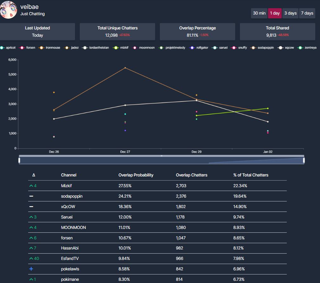This screenshot has width=320, height=283.
Task: Sort by % of Total Chatters header
Action: click(x=251, y=175)
